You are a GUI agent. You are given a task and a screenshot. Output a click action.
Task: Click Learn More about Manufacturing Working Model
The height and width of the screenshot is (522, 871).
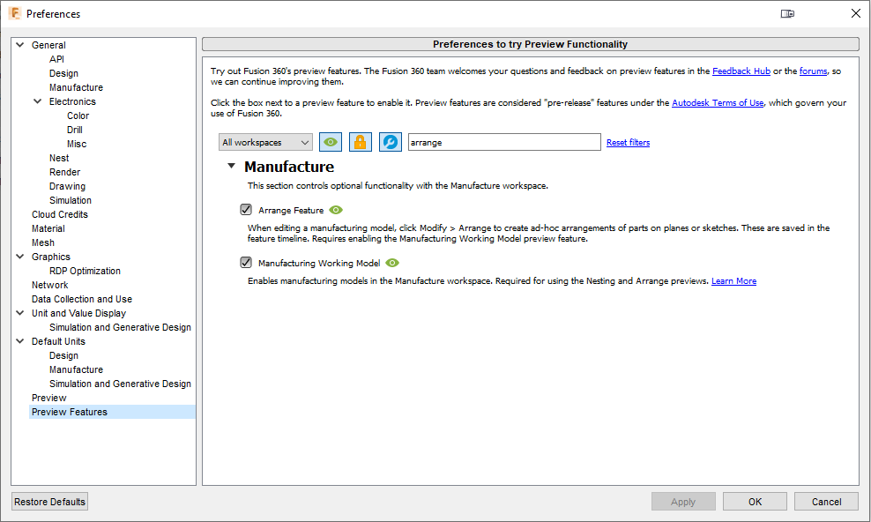pyautogui.click(x=733, y=281)
